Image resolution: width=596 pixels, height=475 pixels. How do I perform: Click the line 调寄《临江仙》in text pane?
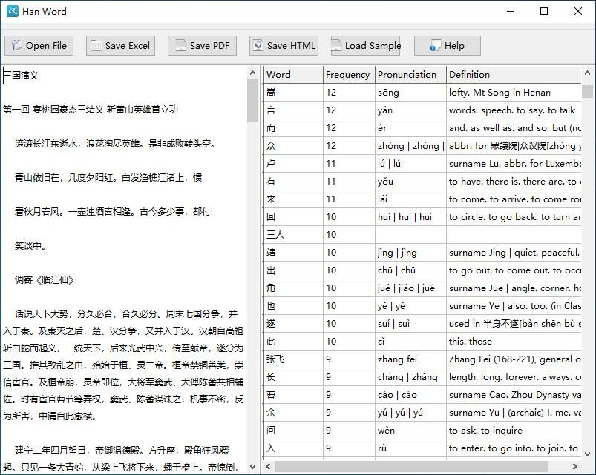pos(44,280)
